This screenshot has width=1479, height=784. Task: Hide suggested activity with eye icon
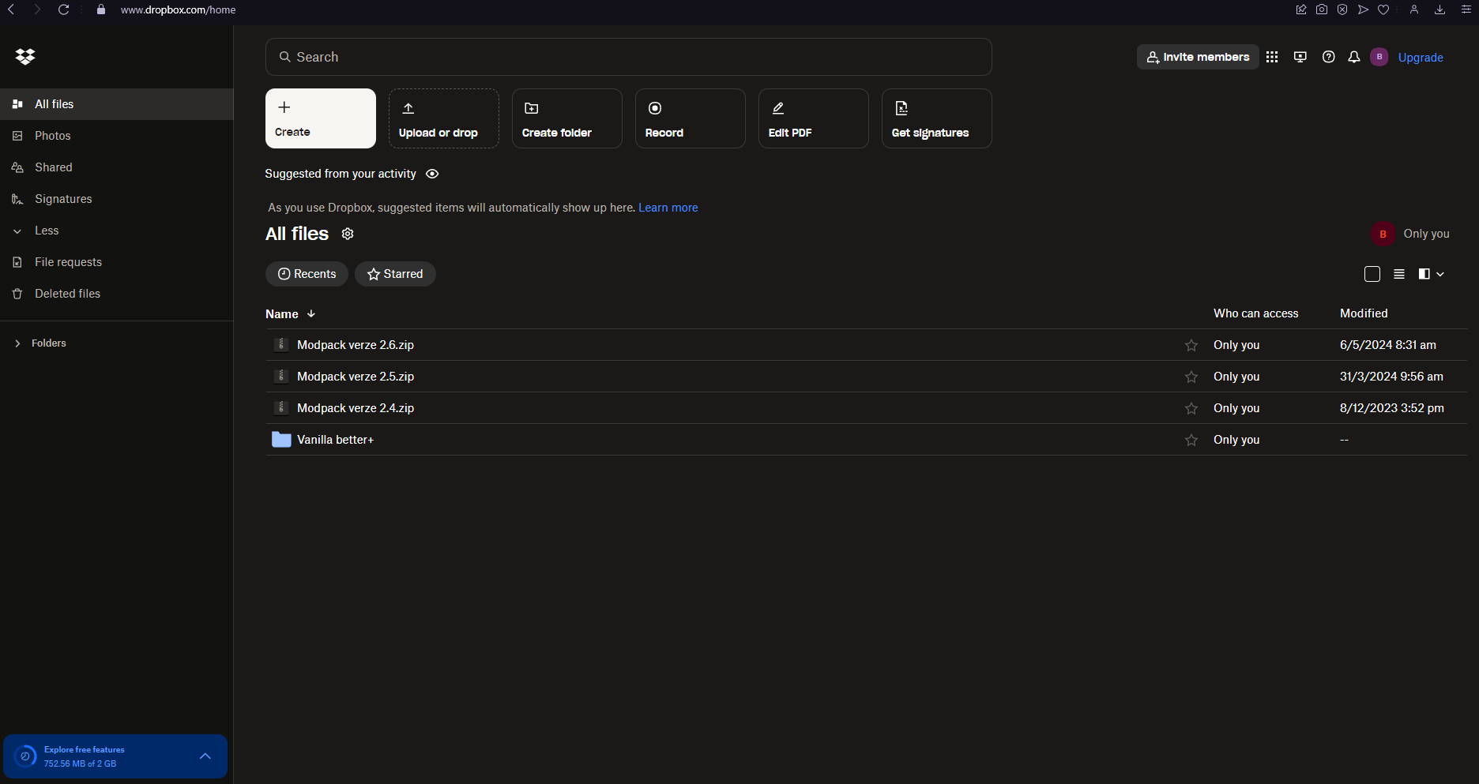[432, 174]
